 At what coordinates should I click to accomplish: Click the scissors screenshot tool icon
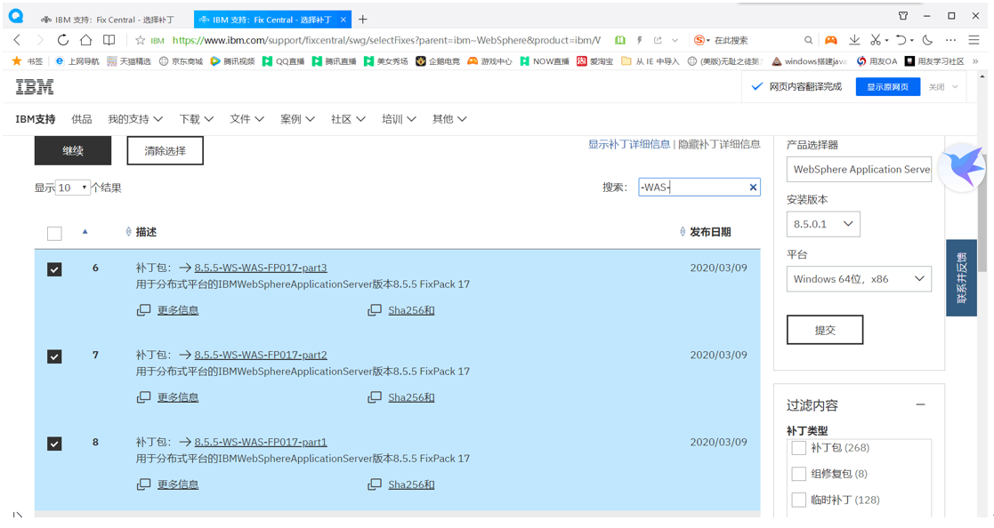tap(876, 40)
